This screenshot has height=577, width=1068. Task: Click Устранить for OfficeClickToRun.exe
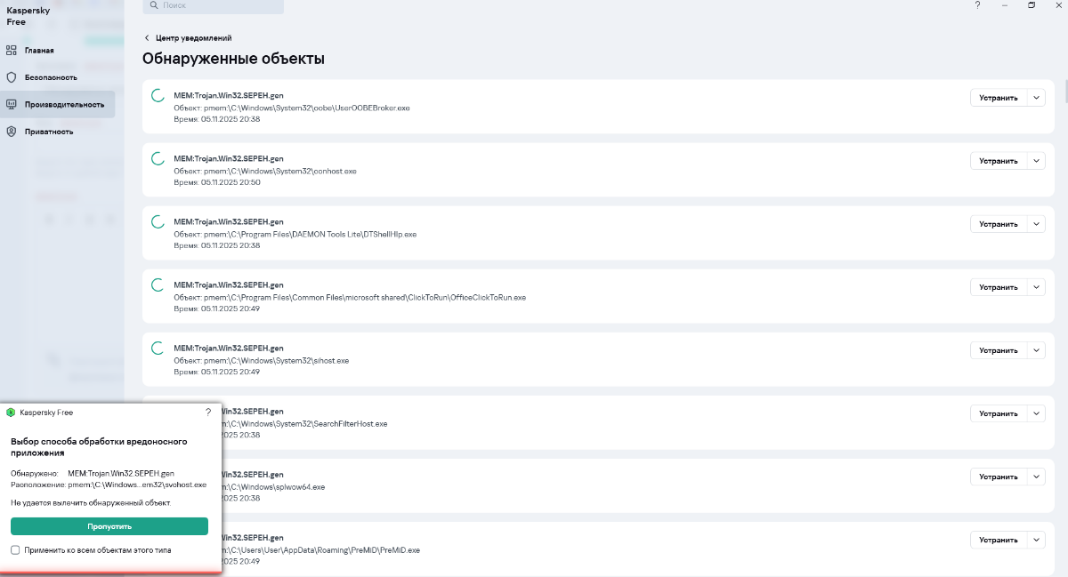[998, 287]
